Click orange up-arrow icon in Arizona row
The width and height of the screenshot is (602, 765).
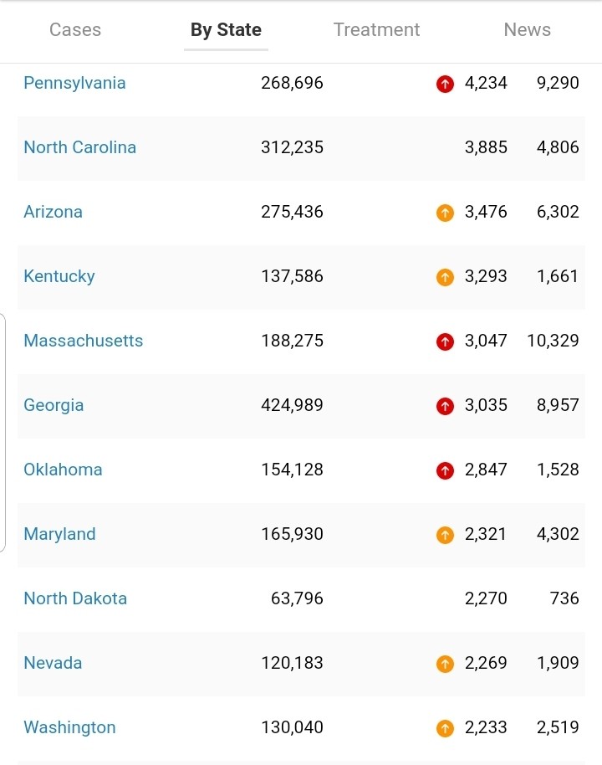point(445,213)
